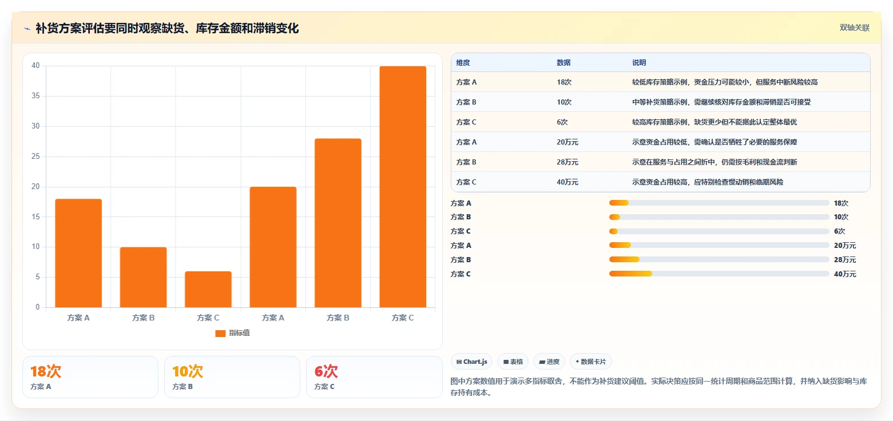
Task: Toggle the 指标值 legend orange swatch
Action: [220, 334]
